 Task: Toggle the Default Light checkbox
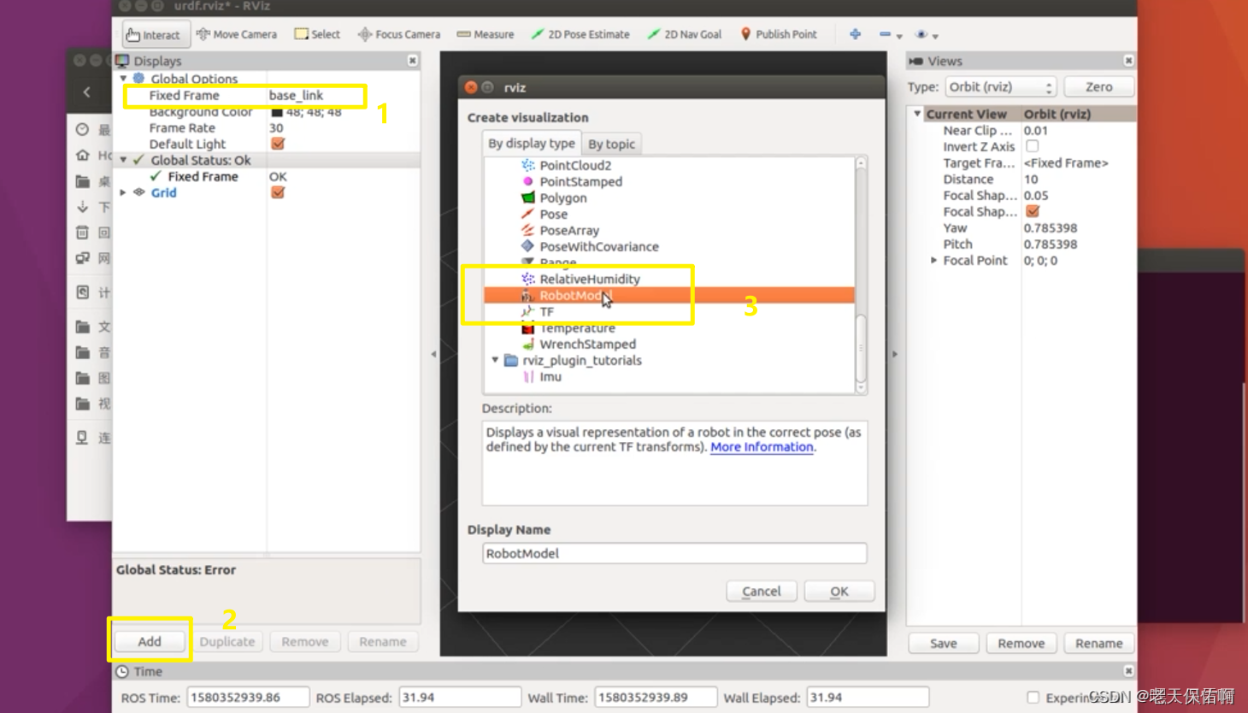point(278,144)
